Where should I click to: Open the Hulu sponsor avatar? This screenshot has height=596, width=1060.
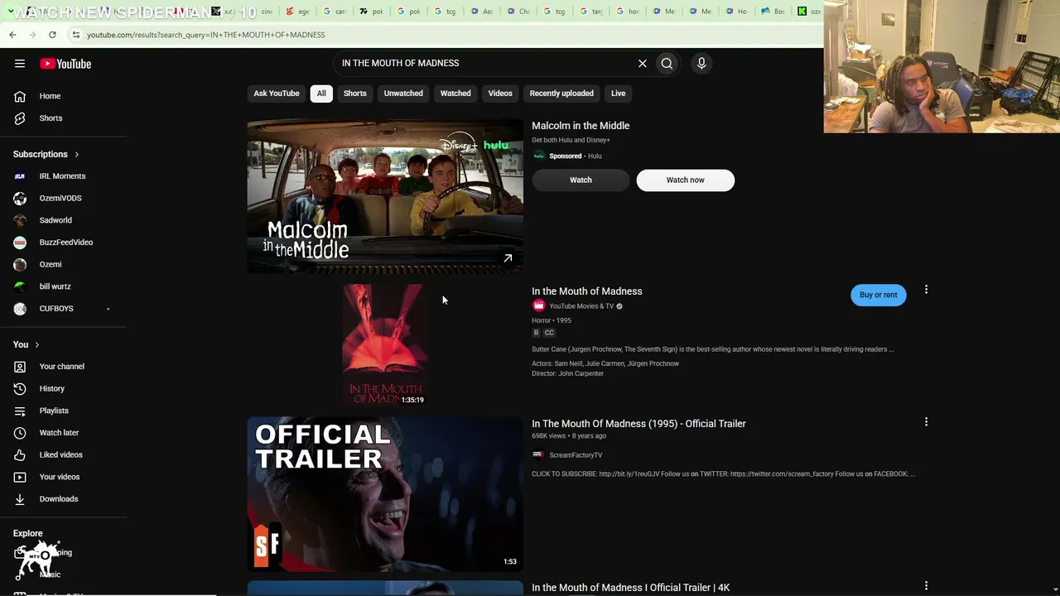pyautogui.click(x=538, y=156)
